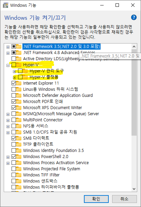Screen dimensions: 141x207
Task: Click the folder icon beside Internet Explorer 11
Action: (19, 83)
